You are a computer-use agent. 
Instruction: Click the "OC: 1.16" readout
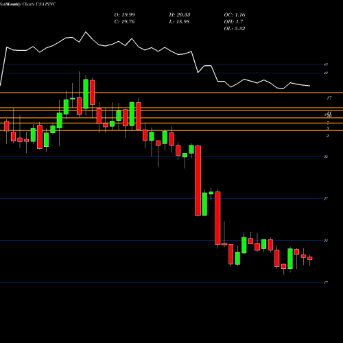click(235, 15)
